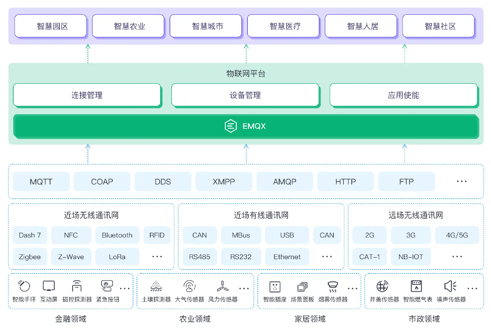Click the 智慧社区 box
The image size is (491, 332).
pyautogui.click(x=438, y=26)
